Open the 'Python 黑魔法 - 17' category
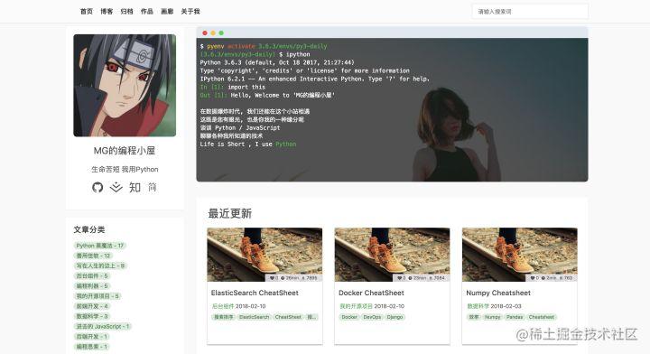 (x=100, y=246)
